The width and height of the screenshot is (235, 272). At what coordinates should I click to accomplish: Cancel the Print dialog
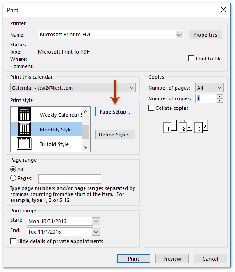tap(210, 258)
